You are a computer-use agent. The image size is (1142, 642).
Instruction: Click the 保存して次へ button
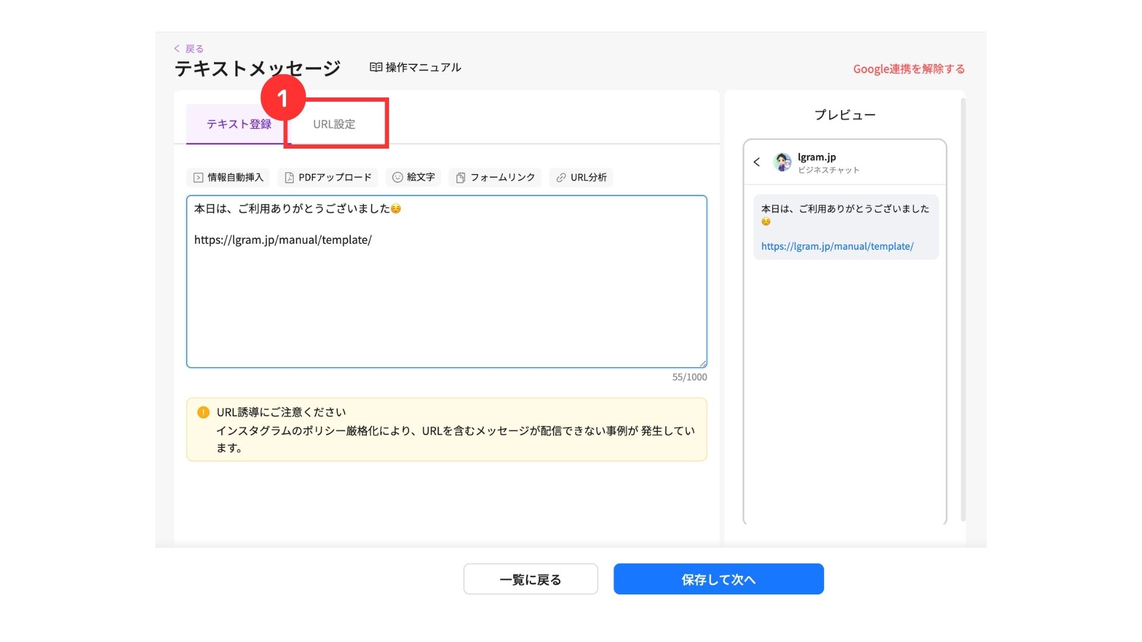point(719,579)
